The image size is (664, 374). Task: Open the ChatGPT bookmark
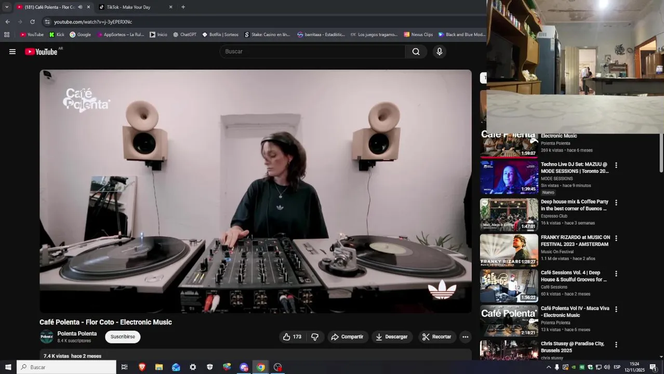(184, 35)
